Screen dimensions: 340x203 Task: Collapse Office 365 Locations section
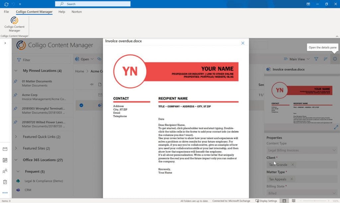[x=16, y=160]
